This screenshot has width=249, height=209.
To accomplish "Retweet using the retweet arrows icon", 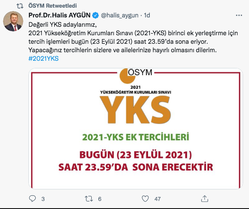I will pyautogui.click(x=89, y=199).
